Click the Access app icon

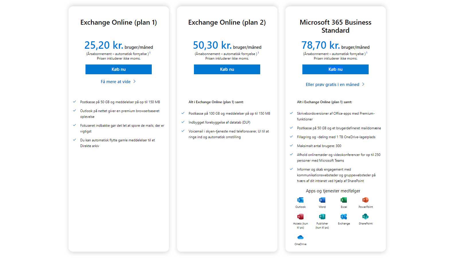click(300, 216)
